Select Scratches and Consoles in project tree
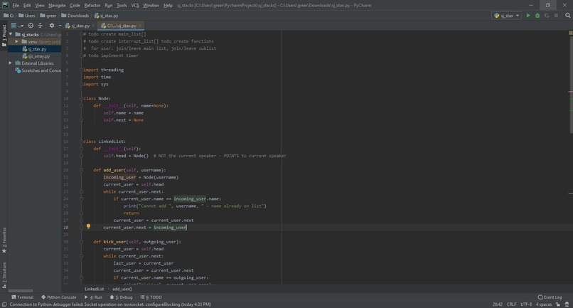Image resolution: width=573 pixels, height=308 pixels. [38, 70]
